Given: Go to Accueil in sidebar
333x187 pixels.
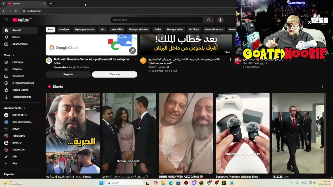Looking at the screenshot, I should (x=20, y=30).
